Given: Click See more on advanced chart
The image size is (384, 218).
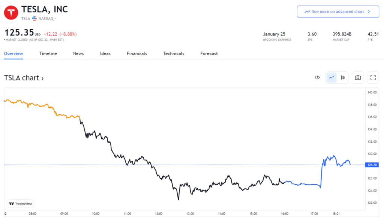Looking at the screenshot, I should tap(337, 12).
